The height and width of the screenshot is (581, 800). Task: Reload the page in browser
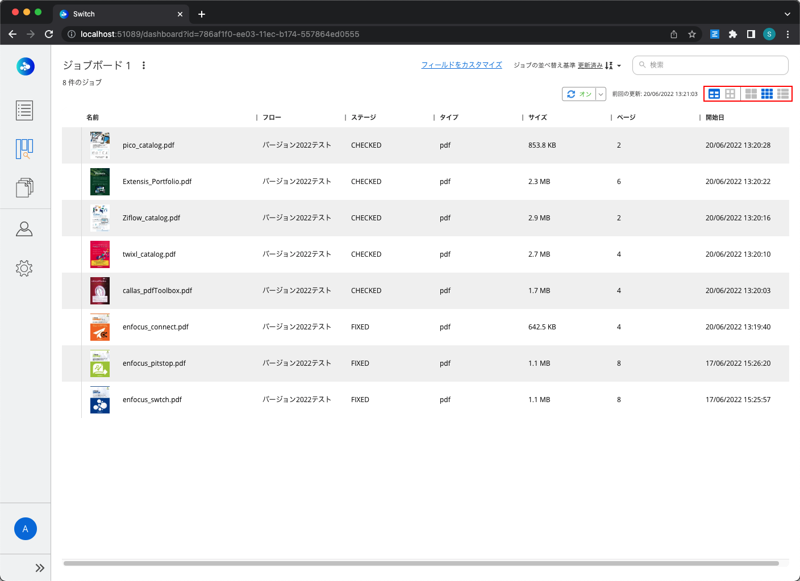coord(49,34)
